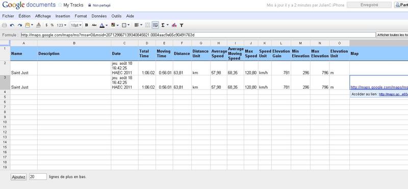Click the Elevation Gain header cell
Screen dimensions: 408x189
click(281, 53)
